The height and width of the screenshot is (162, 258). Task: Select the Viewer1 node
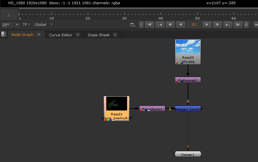tap(188, 154)
